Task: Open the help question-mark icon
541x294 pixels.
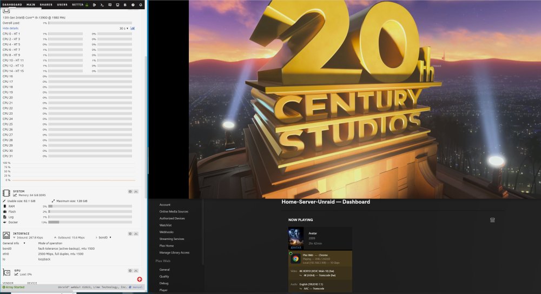Action: point(133,5)
